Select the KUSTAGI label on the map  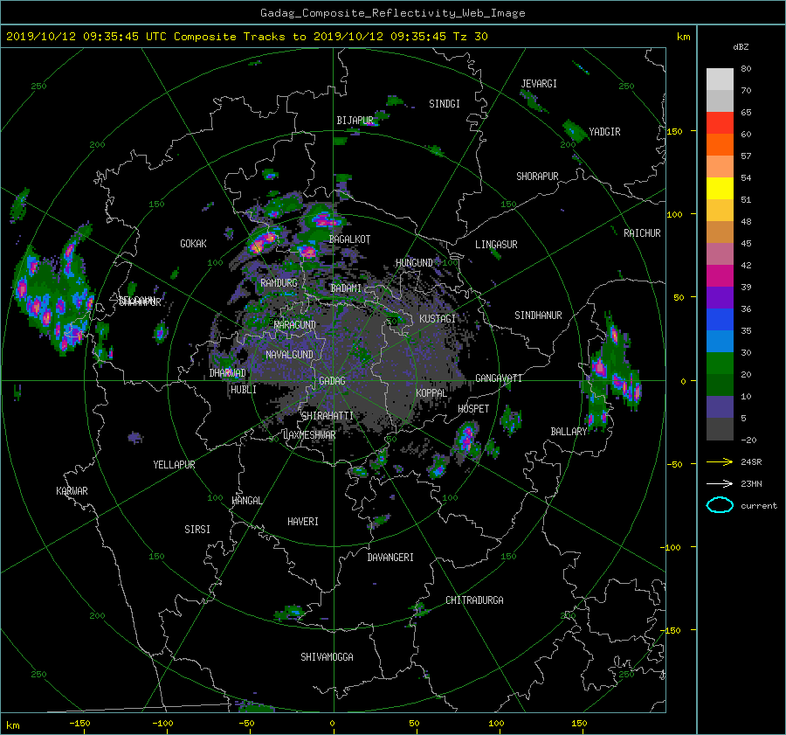click(x=438, y=319)
